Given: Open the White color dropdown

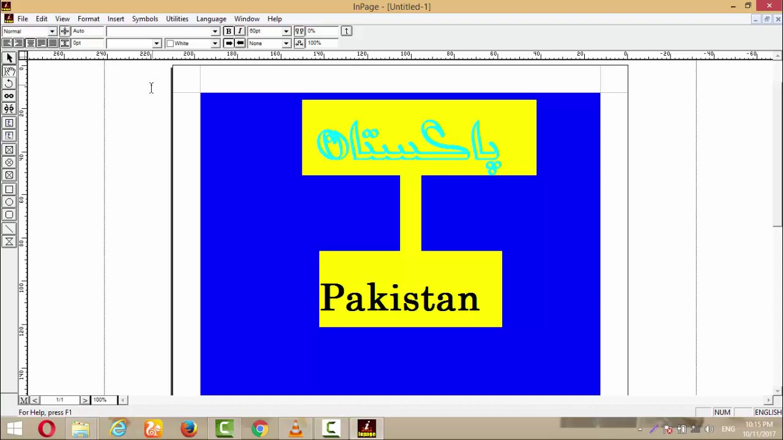Looking at the screenshot, I should coord(215,43).
